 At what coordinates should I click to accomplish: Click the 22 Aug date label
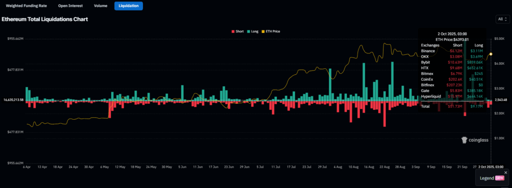pos(385,167)
